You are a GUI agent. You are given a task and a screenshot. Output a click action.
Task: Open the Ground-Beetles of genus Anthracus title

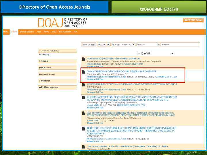pos(128,146)
